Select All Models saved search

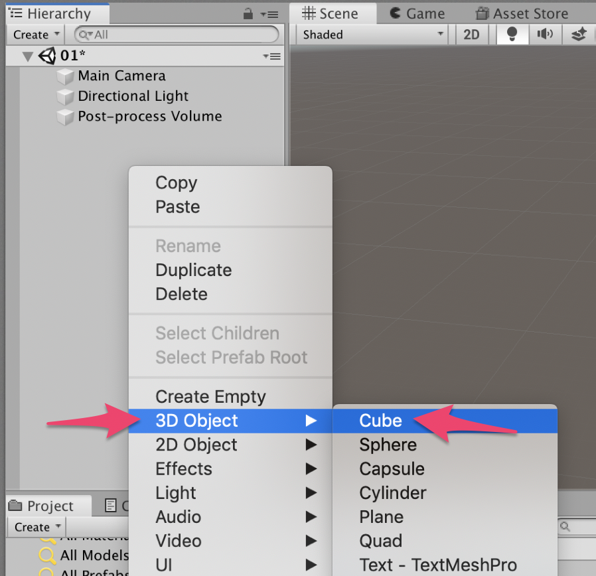point(84,555)
